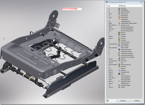
Task: Click the Speichern disk icon
Action: (x=119, y=70)
